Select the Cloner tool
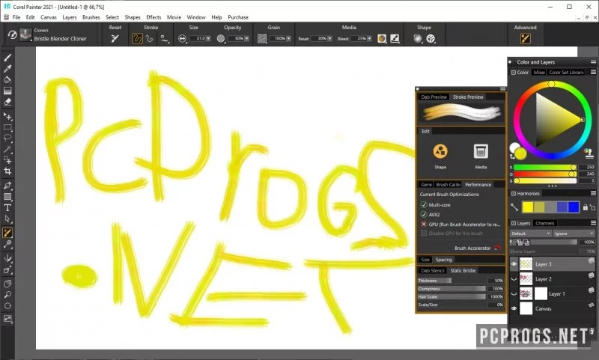The height and width of the screenshot is (360, 599). pos(7,233)
